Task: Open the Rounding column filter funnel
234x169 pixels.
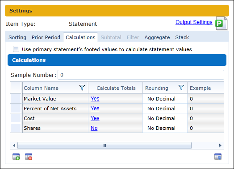Action: point(181,88)
